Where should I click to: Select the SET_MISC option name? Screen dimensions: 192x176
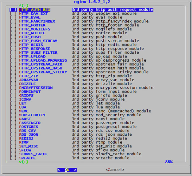pos(29,146)
